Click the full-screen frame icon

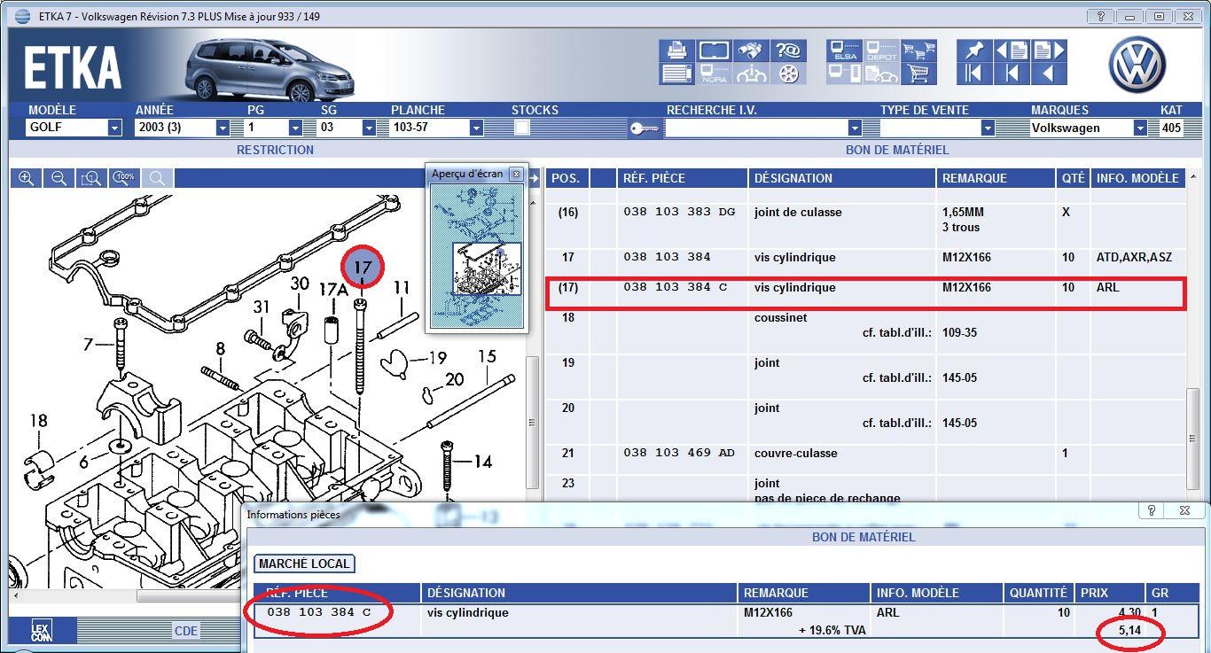(714, 50)
